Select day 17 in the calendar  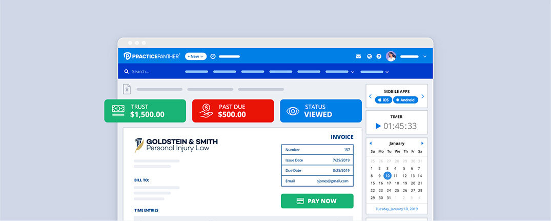(389, 183)
